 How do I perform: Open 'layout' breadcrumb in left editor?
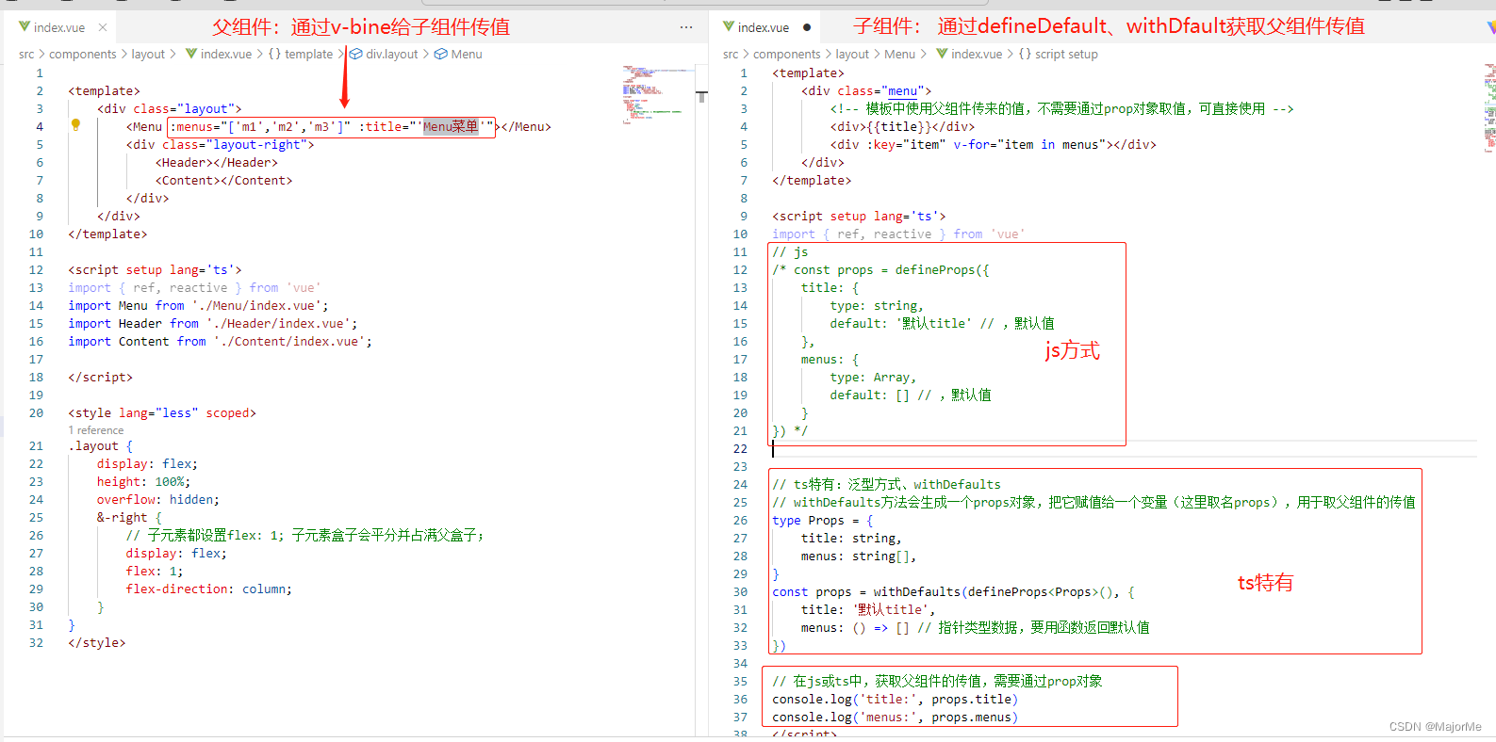148,55
